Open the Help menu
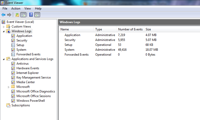This screenshot has height=120, width=200. (38, 8)
